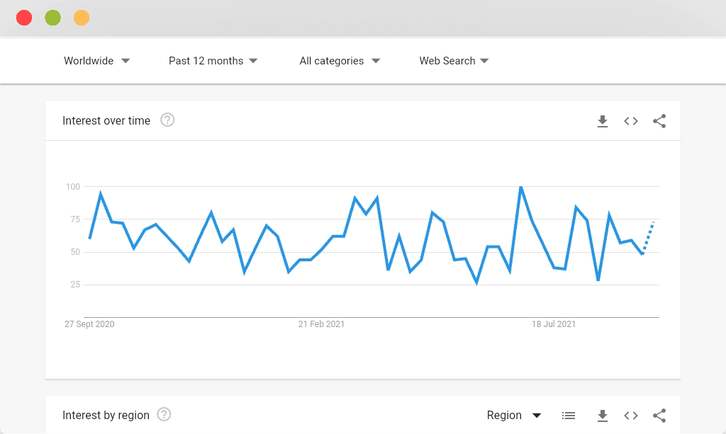
Task: Click the 21 Feb 2021 axis label
Action: (x=321, y=324)
